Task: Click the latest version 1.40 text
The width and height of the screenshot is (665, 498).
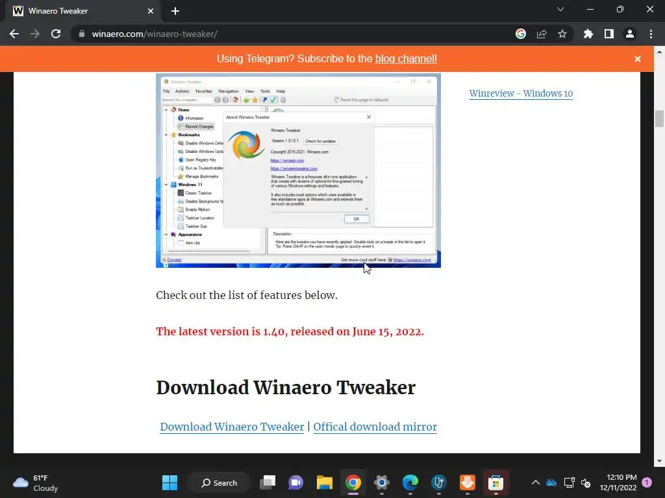Action: [x=290, y=331]
